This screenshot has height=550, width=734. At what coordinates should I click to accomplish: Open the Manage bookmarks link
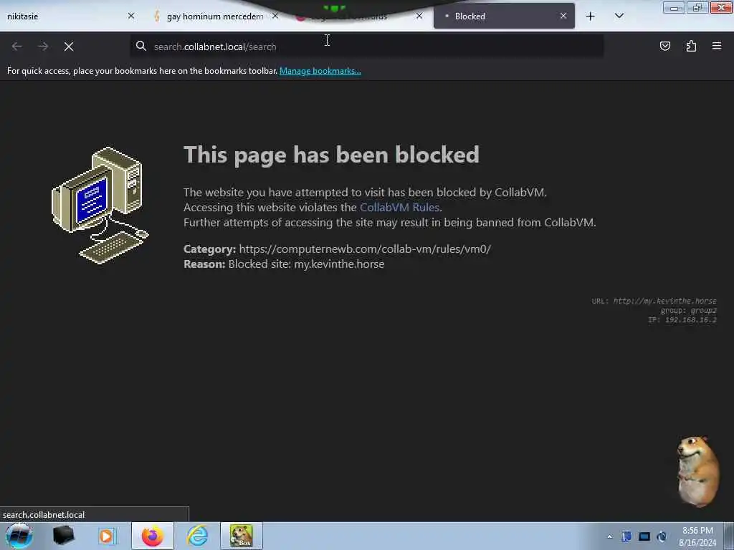(320, 71)
